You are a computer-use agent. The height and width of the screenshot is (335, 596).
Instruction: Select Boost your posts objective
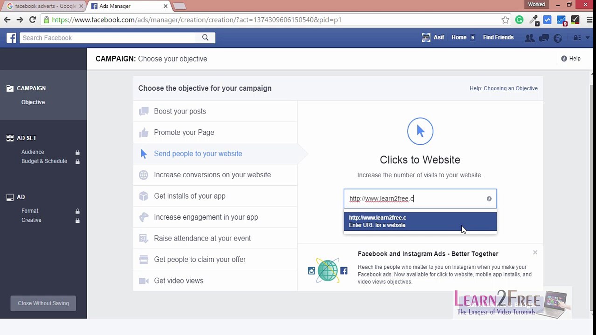pyautogui.click(x=215, y=111)
